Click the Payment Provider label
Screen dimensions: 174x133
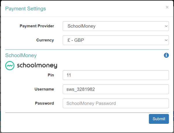tap(37, 26)
